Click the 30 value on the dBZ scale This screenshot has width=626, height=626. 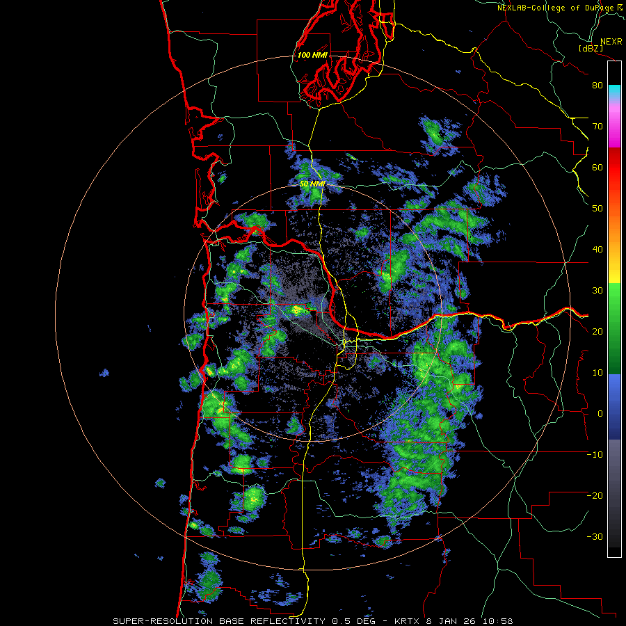(597, 291)
